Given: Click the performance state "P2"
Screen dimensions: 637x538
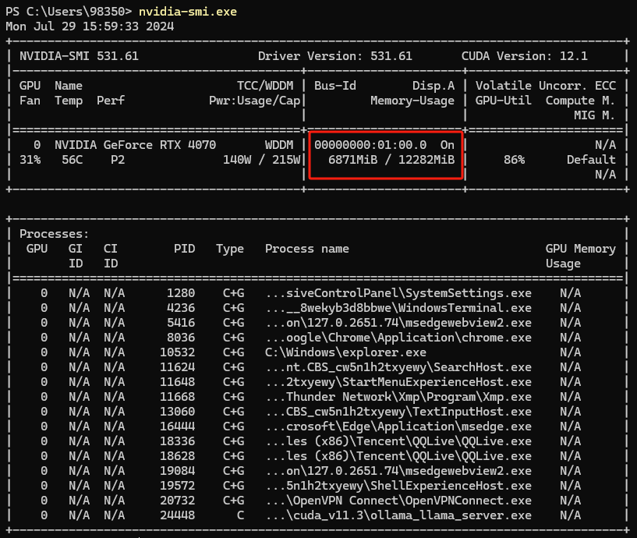Looking at the screenshot, I should click(x=118, y=160).
